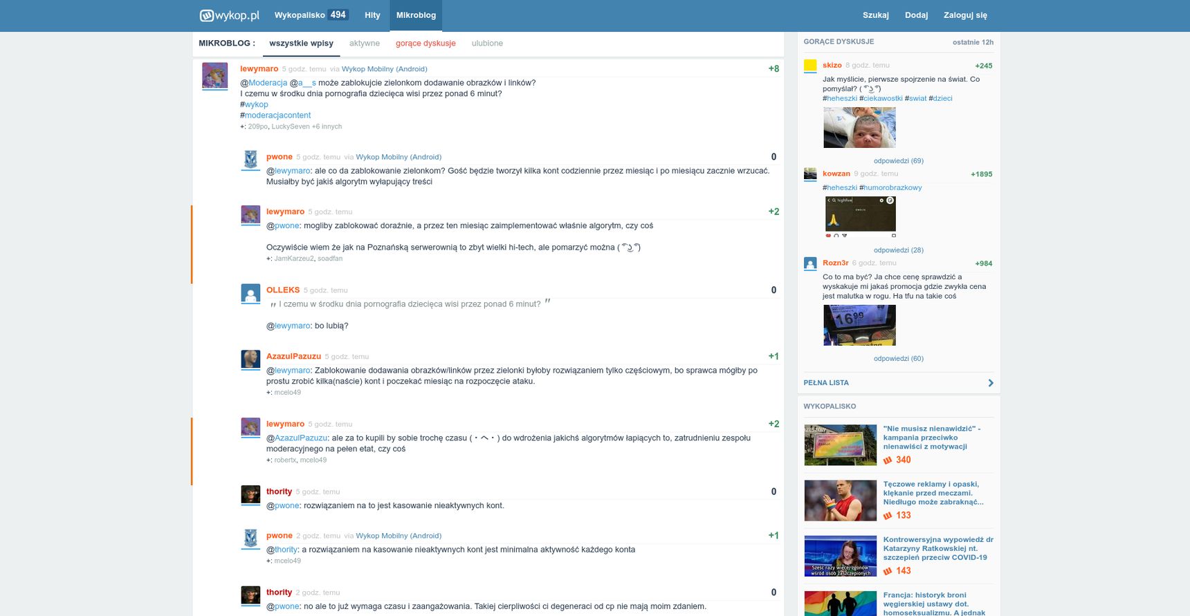Image resolution: width=1190 pixels, height=616 pixels.
Task: Click the dig icon beside count 340
Action: (888, 460)
